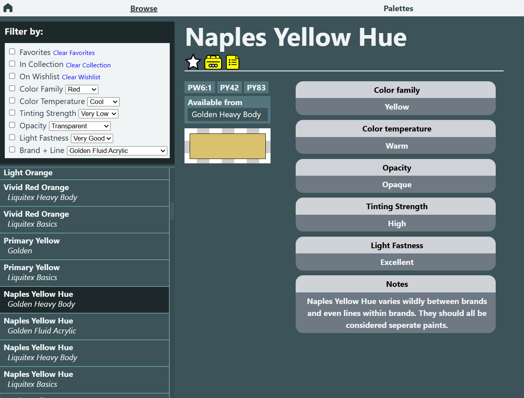Select pigment tag PY42
Viewport: 524px width, 398px height.
point(230,88)
